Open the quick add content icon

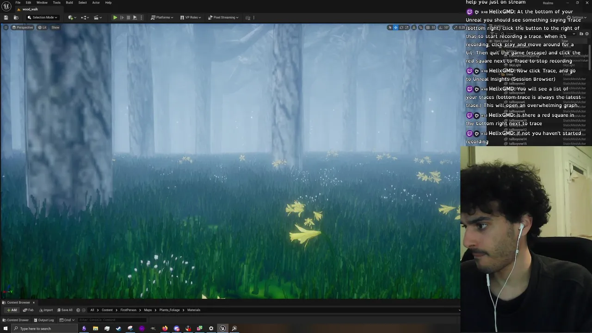click(x=72, y=18)
